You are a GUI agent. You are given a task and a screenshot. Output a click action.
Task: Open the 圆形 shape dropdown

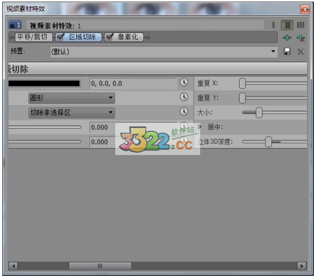72,98
